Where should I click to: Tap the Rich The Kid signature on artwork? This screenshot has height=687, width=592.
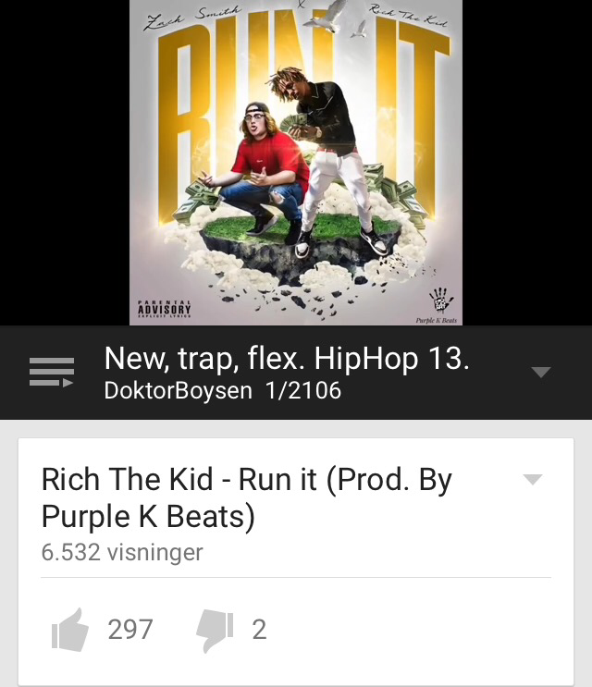pyautogui.click(x=409, y=16)
